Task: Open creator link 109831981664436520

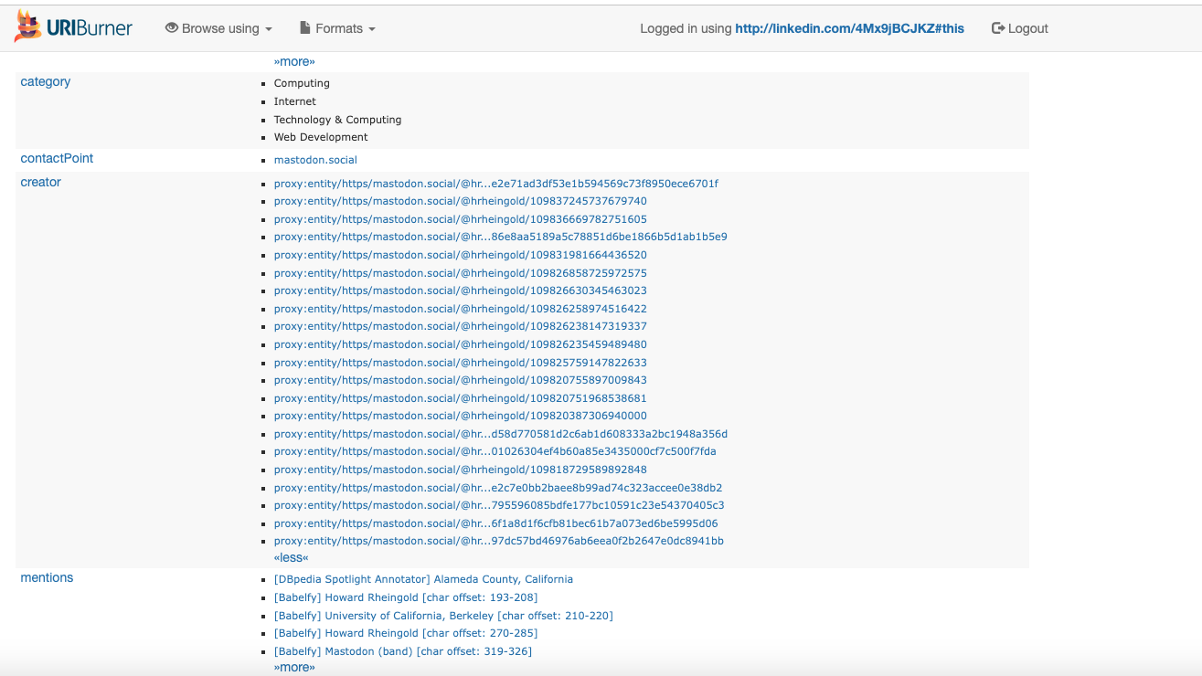Action: pyautogui.click(x=461, y=255)
